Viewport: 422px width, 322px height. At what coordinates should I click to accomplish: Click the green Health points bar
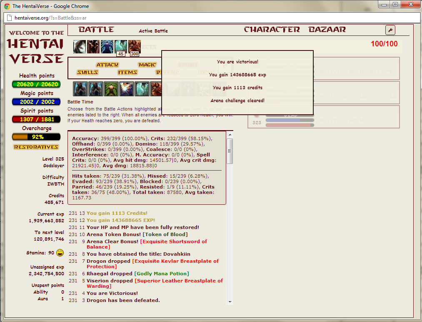pyautogui.click(x=36, y=84)
